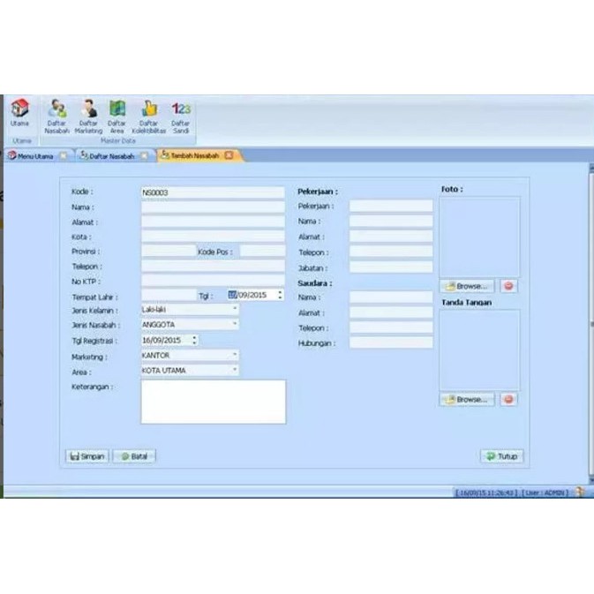
Task: Click the Jabatan input field
Action: 391,267
